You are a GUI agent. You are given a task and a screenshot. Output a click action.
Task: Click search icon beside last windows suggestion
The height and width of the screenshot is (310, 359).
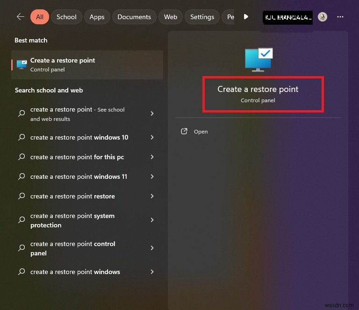click(x=22, y=272)
